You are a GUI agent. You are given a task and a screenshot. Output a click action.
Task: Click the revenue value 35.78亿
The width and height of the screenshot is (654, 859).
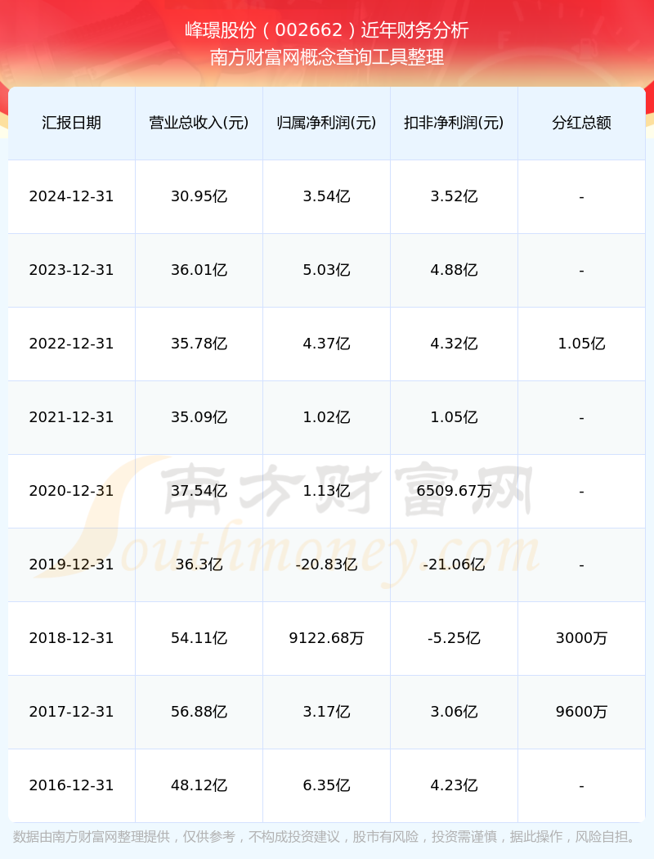pos(199,344)
